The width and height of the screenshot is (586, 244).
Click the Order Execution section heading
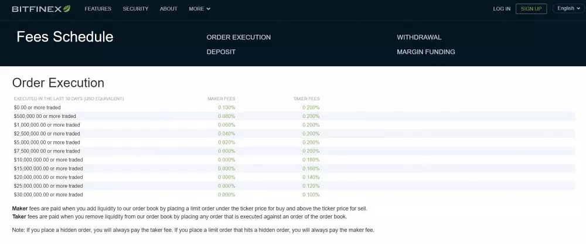coord(58,83)
